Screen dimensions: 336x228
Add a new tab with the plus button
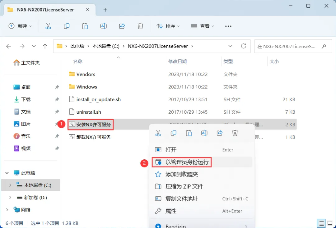[x=105, y=10]
